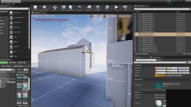Click the Build toolbar icon
This screenshot has height=107, width=191.
(x=107, y=8)
